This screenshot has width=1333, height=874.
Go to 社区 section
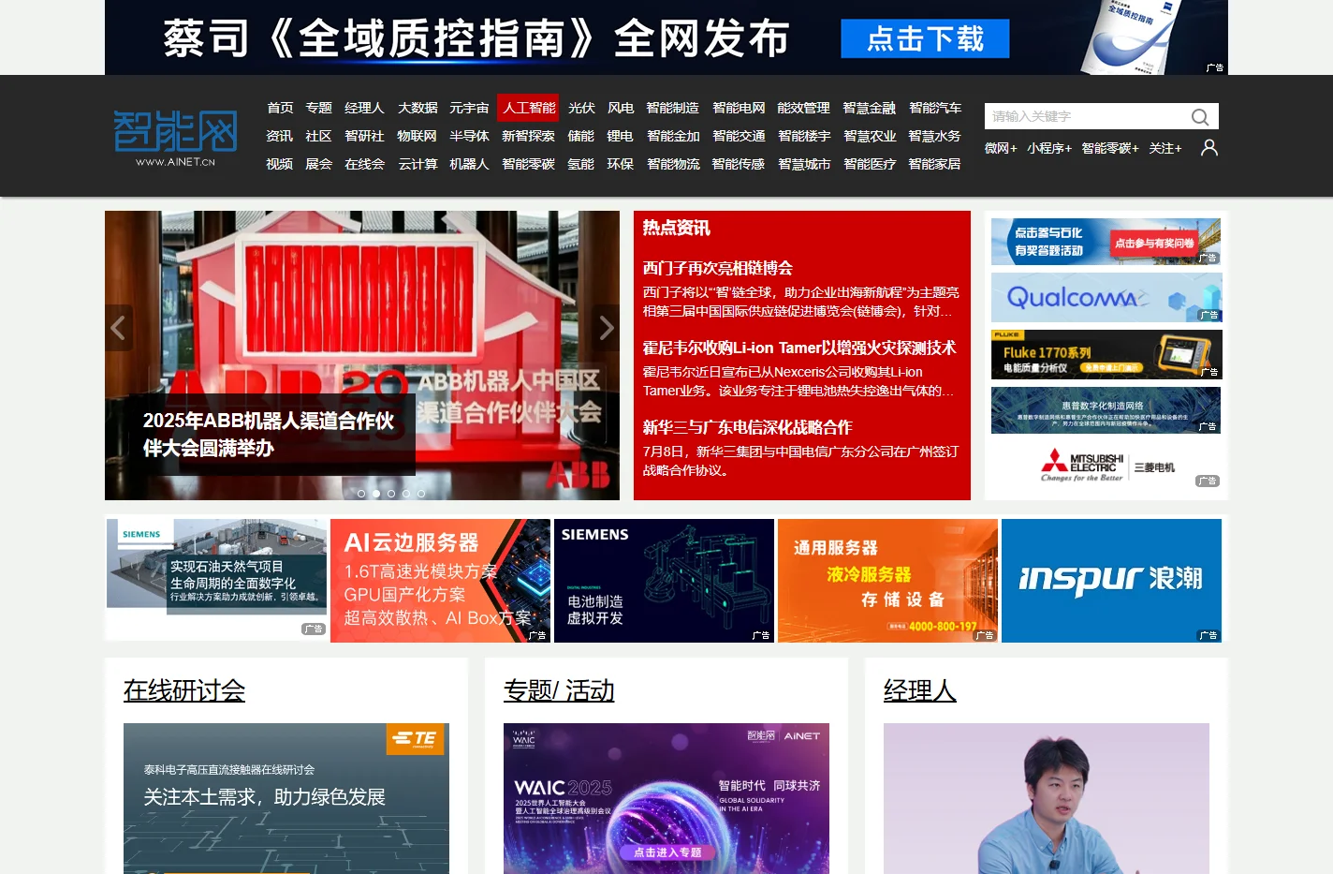click(318, 136)
